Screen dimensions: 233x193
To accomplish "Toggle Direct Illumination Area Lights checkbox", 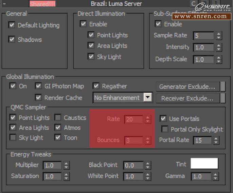I will coord(91,45).
